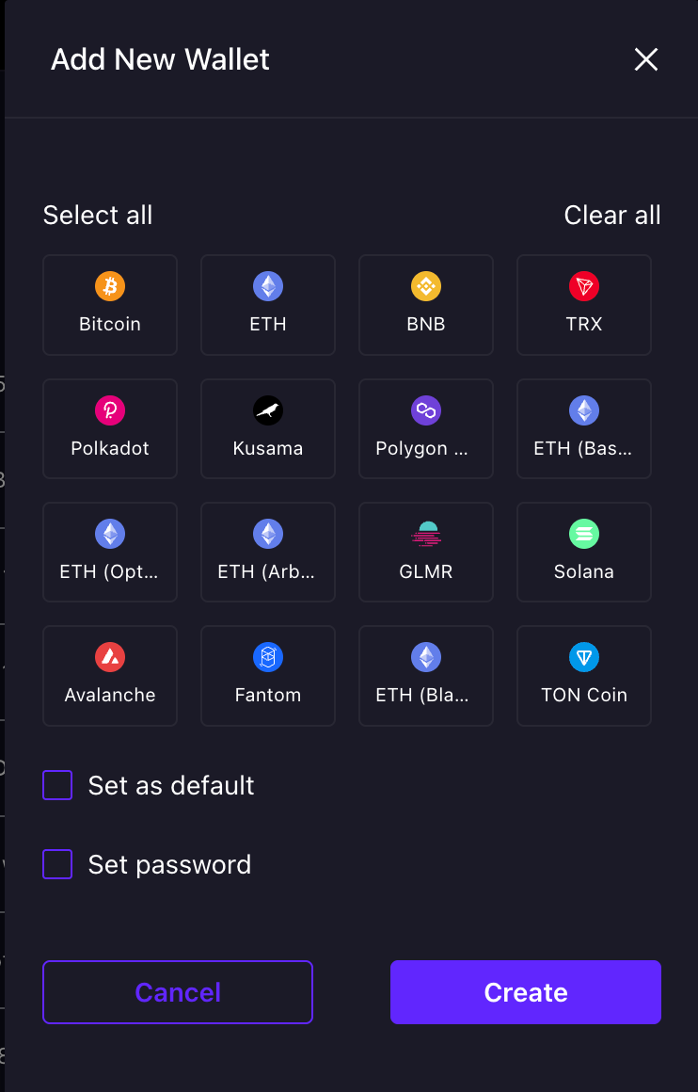Choose the Fantom network icon

[x=268, y=657]
